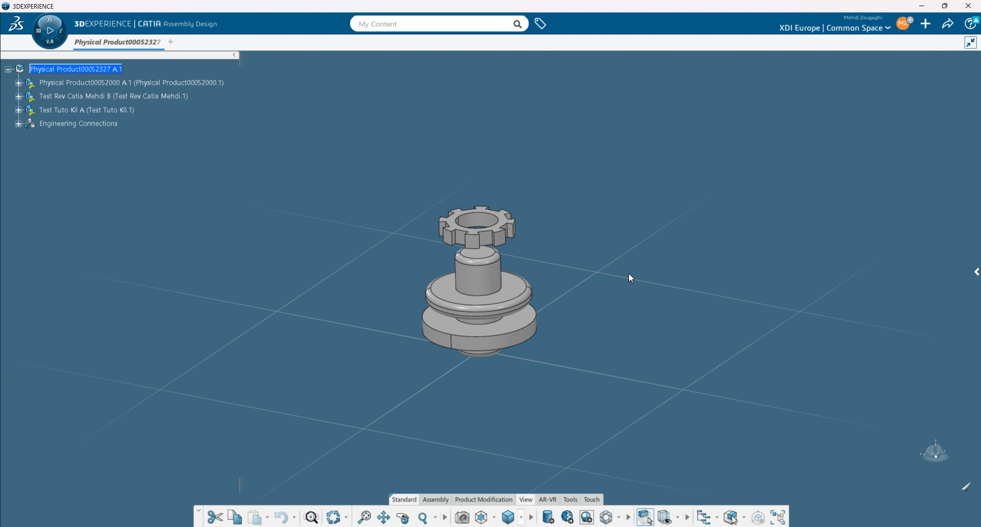Select the Cut tool in the toolbar
The width and height of the screenshot is (981, 527).
[214, 517]
